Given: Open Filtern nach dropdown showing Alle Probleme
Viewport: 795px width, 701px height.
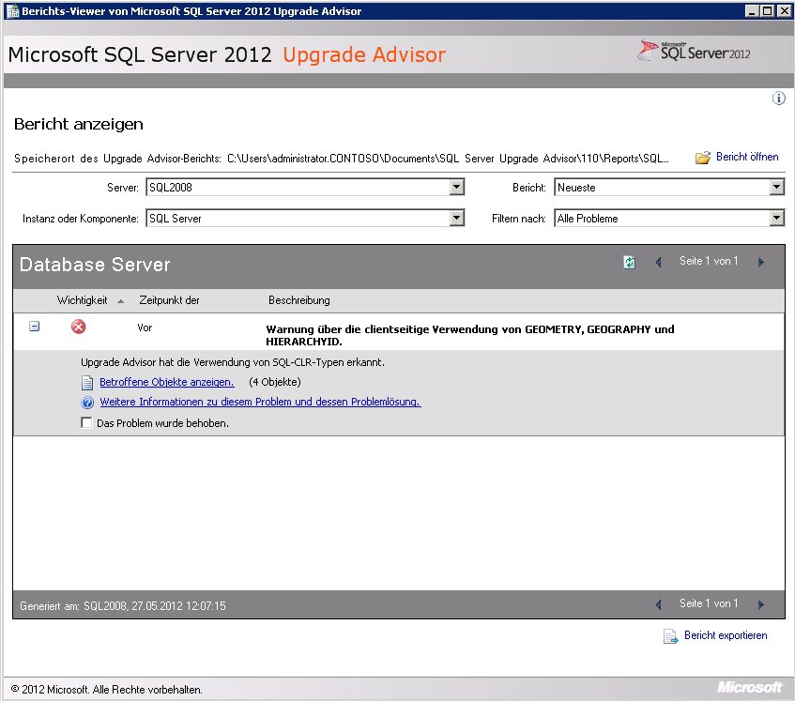Looking at the screenshot, I should click(x=776, y=218).
